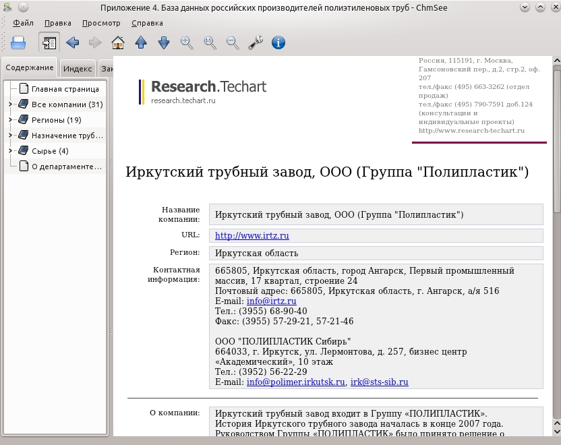Go back with the blue left arrow

click(73, 42)
